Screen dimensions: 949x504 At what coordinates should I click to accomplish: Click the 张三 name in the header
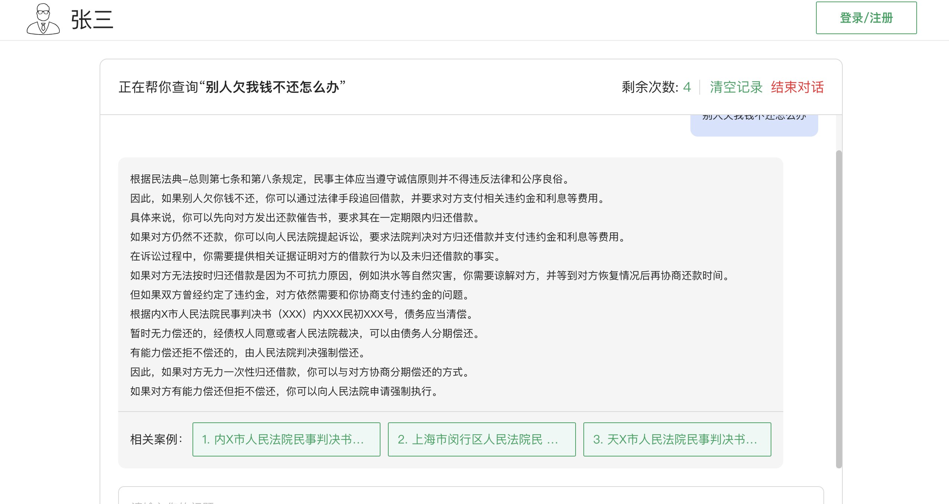92,20
